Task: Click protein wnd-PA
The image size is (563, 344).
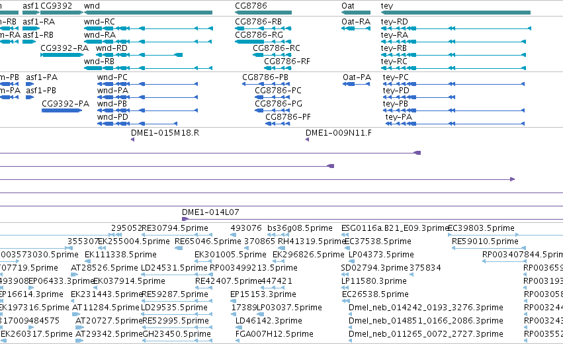Action: tap(112, 91)
